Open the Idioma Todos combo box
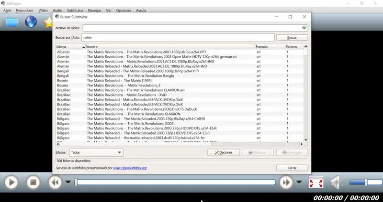 click(x=96, y=152)
